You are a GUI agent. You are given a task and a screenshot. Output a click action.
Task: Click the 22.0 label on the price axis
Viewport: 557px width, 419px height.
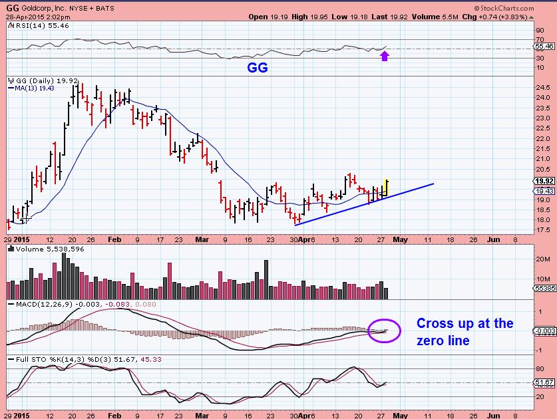543,138
